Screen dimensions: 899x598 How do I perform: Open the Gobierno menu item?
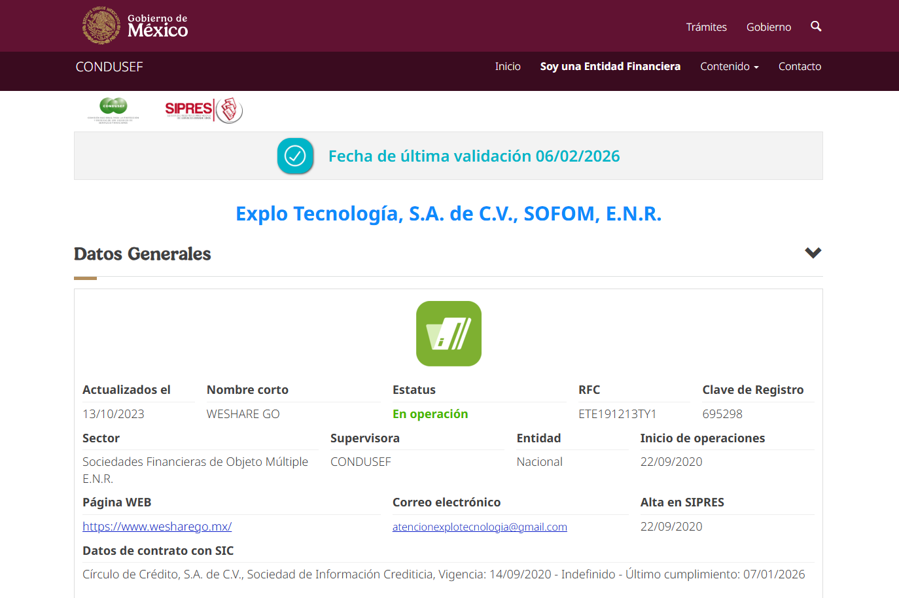pyautogui.click(x=768, y=27)
